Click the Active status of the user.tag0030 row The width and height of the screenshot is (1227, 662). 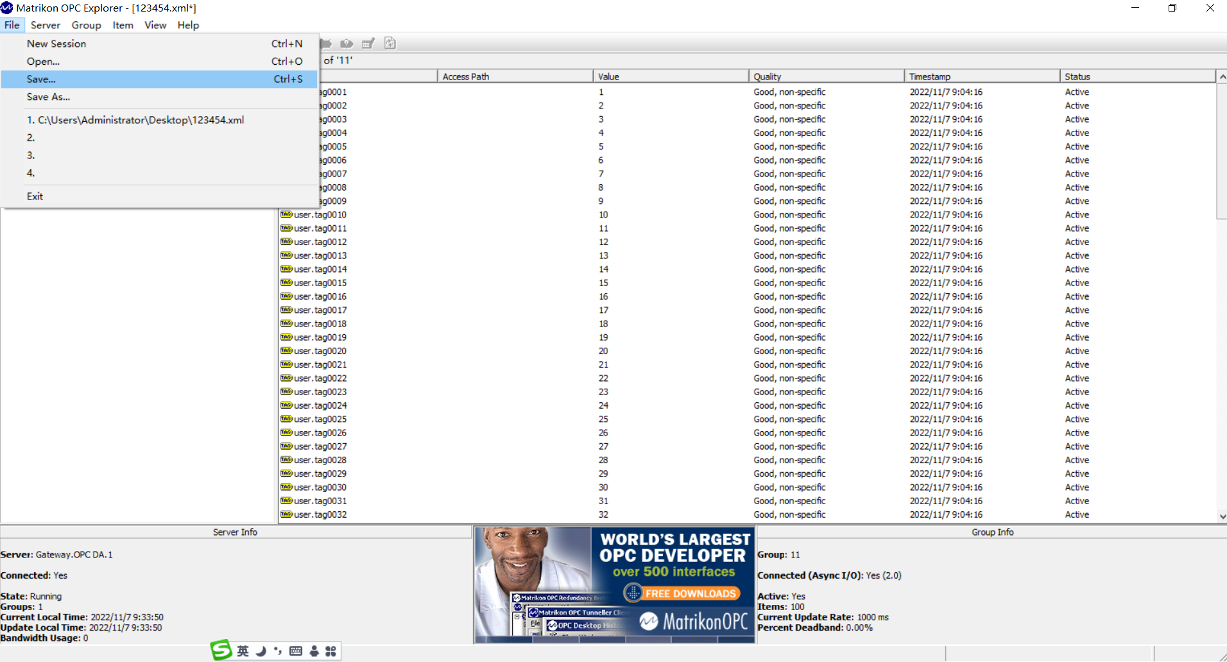tap(1077, 488)
